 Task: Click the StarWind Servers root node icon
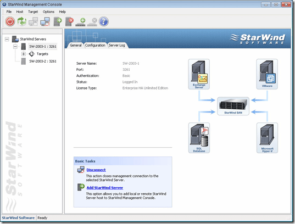coord(15,39)
